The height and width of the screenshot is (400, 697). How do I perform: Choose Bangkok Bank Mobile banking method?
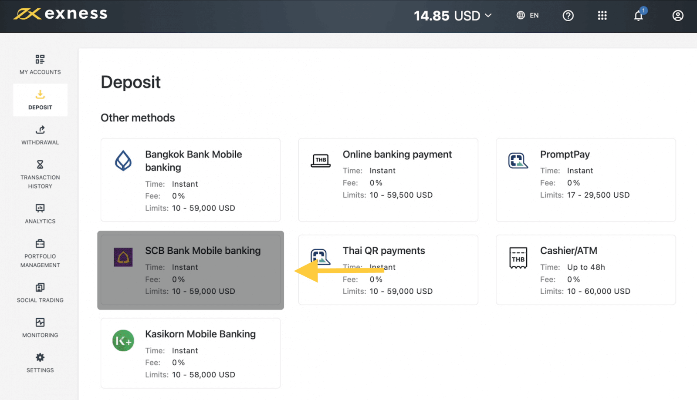click(190, 180)
